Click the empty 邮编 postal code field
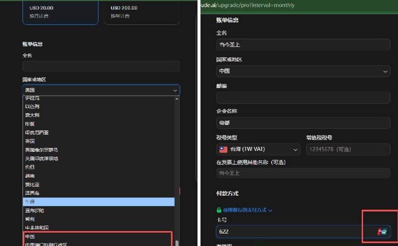 pyautogui.click(x=303, y=98)
